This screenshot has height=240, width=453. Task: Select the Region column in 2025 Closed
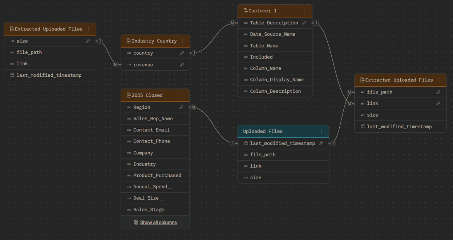point(155,107)
